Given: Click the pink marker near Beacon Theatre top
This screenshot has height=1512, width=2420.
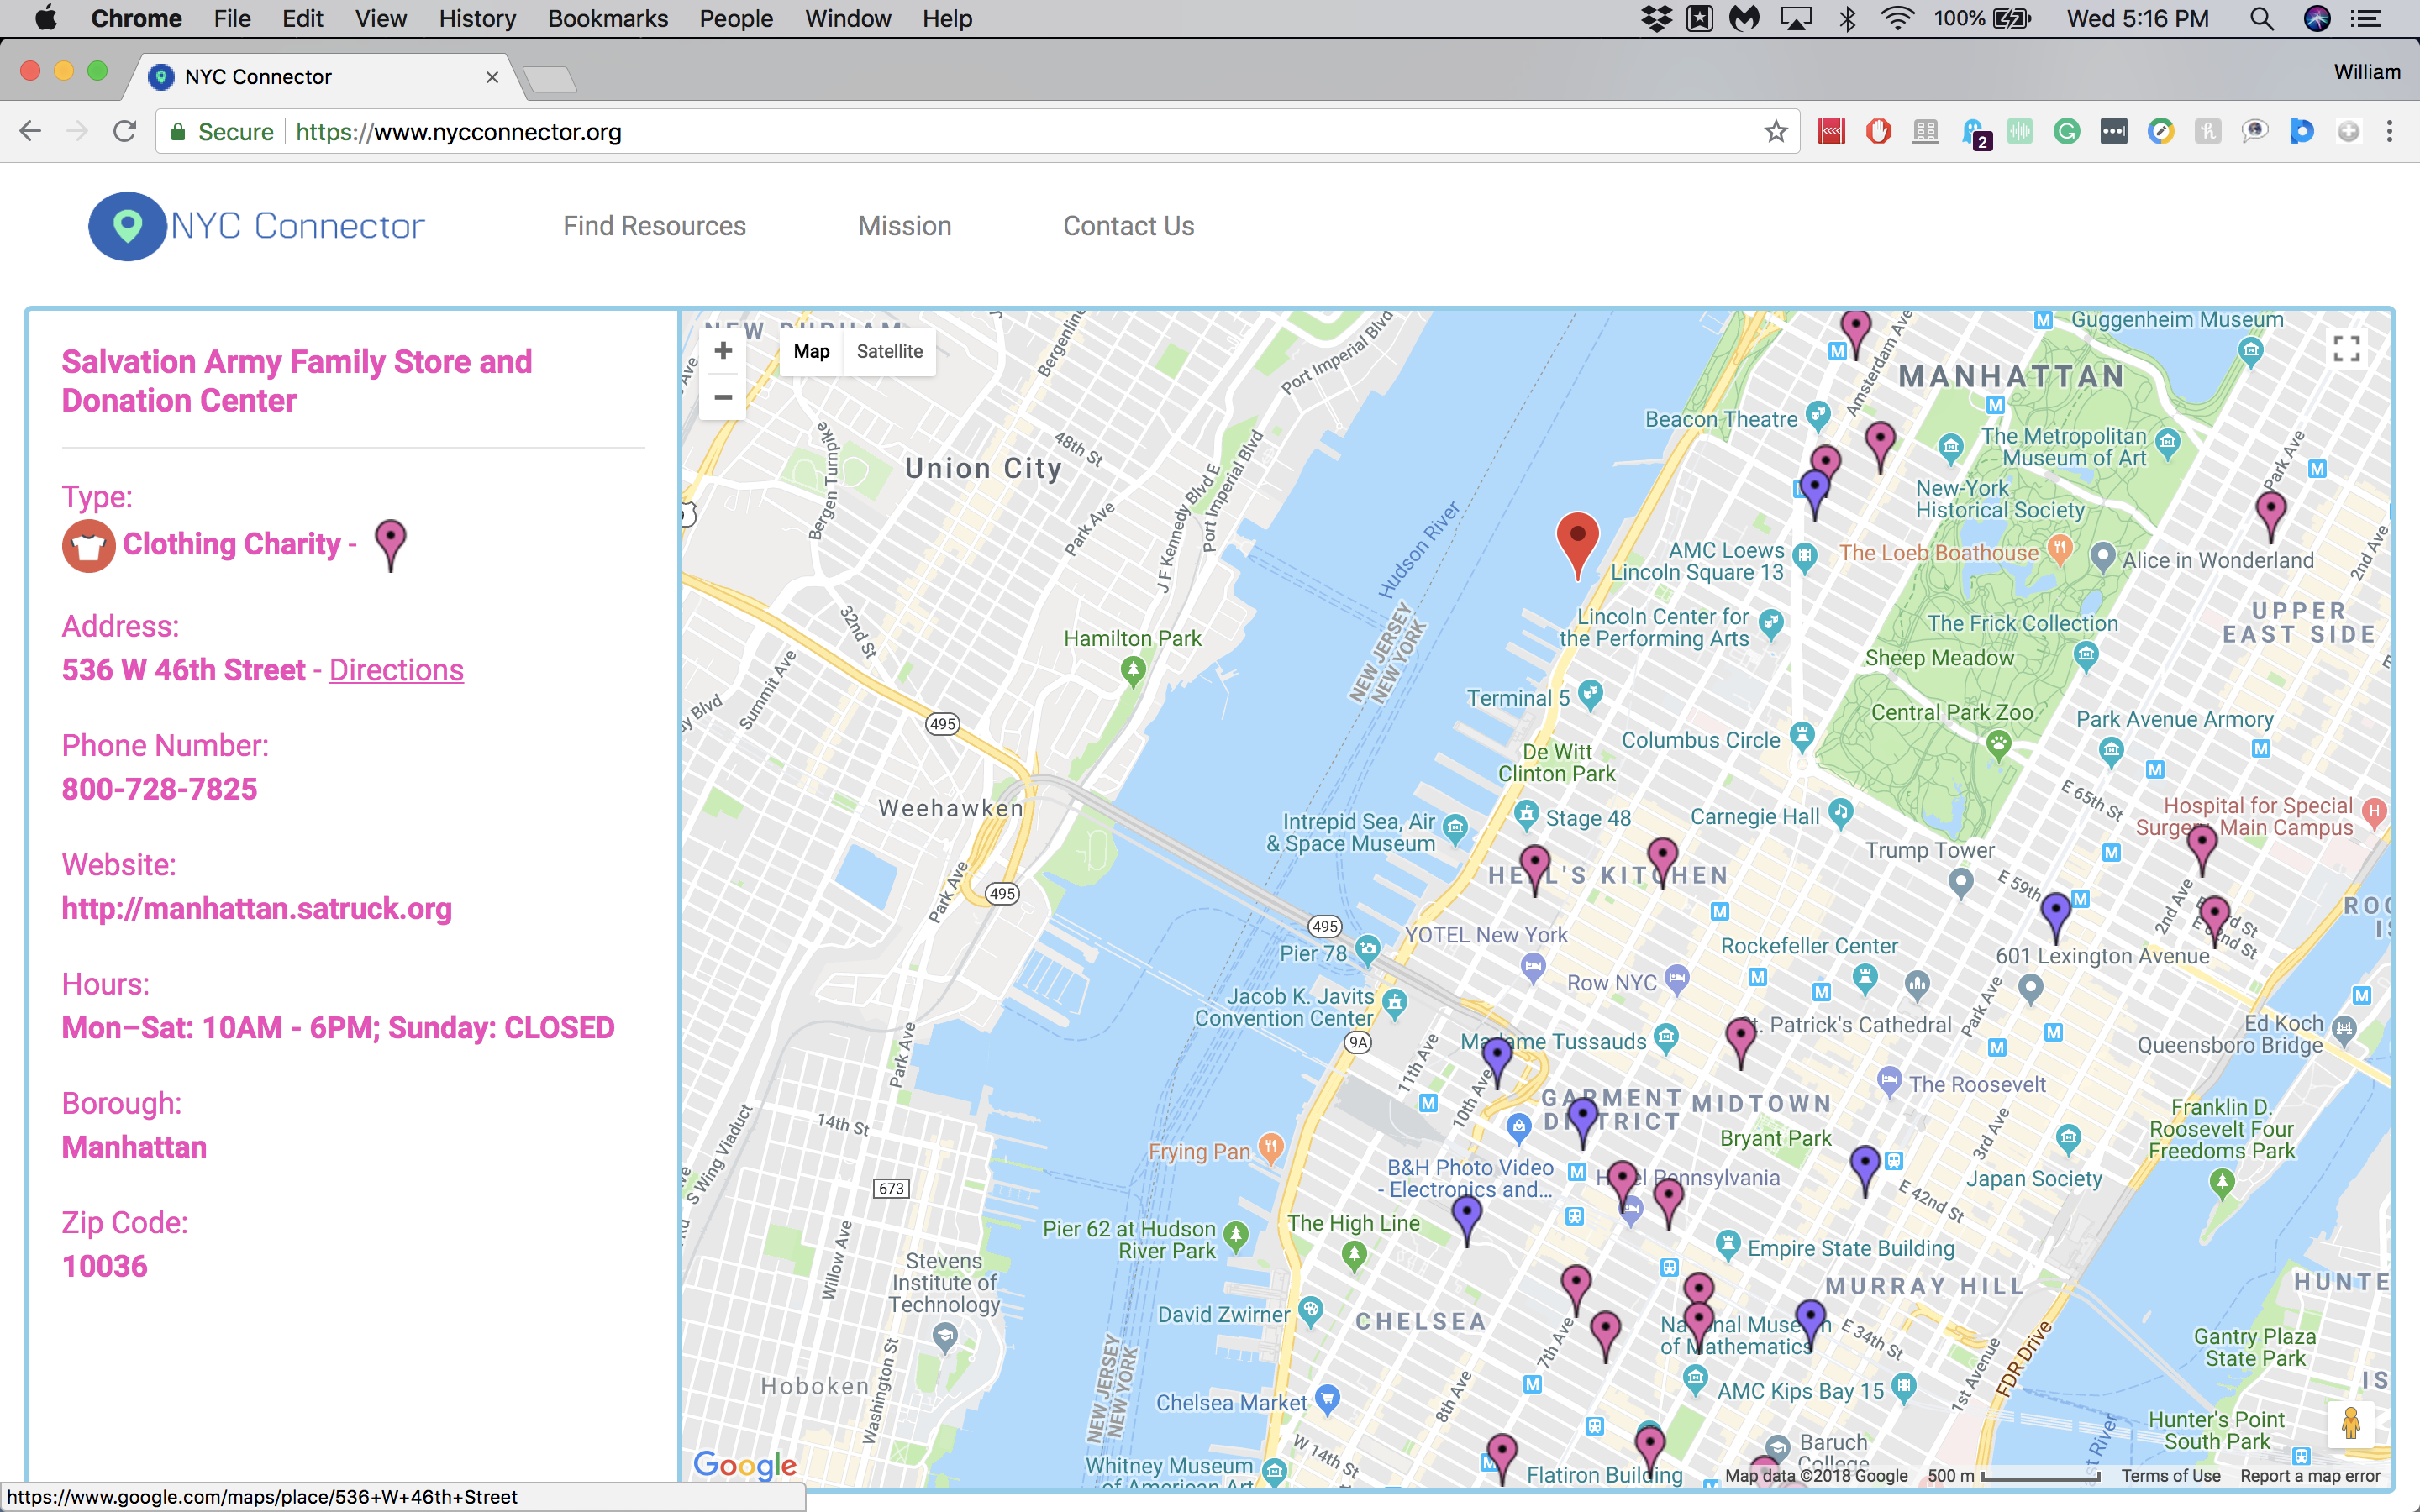Looking at the screenshot, I should (1856, 335).
